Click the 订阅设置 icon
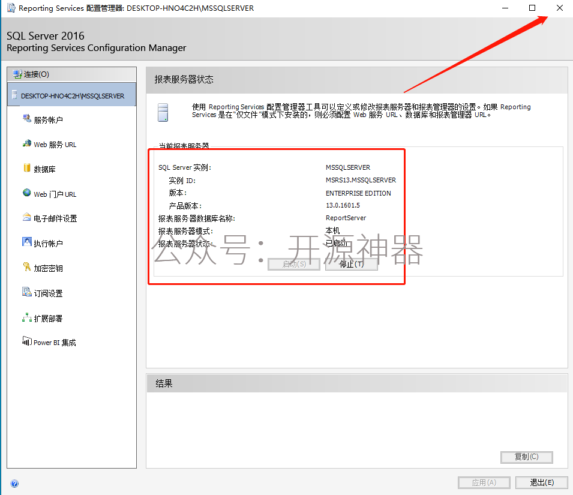573x495 pixels. click(x=26, y=292)
